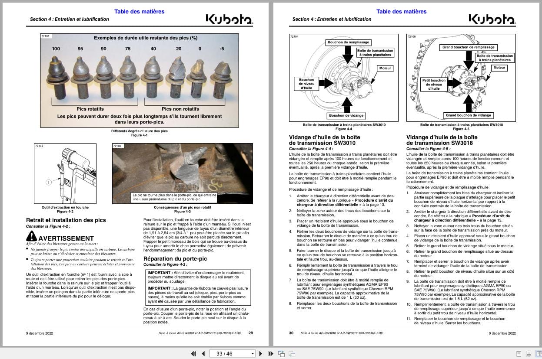Click left page Table des matières link
Image resolution: width=542 pixels, height=359 pixels.
coord(140,11)
